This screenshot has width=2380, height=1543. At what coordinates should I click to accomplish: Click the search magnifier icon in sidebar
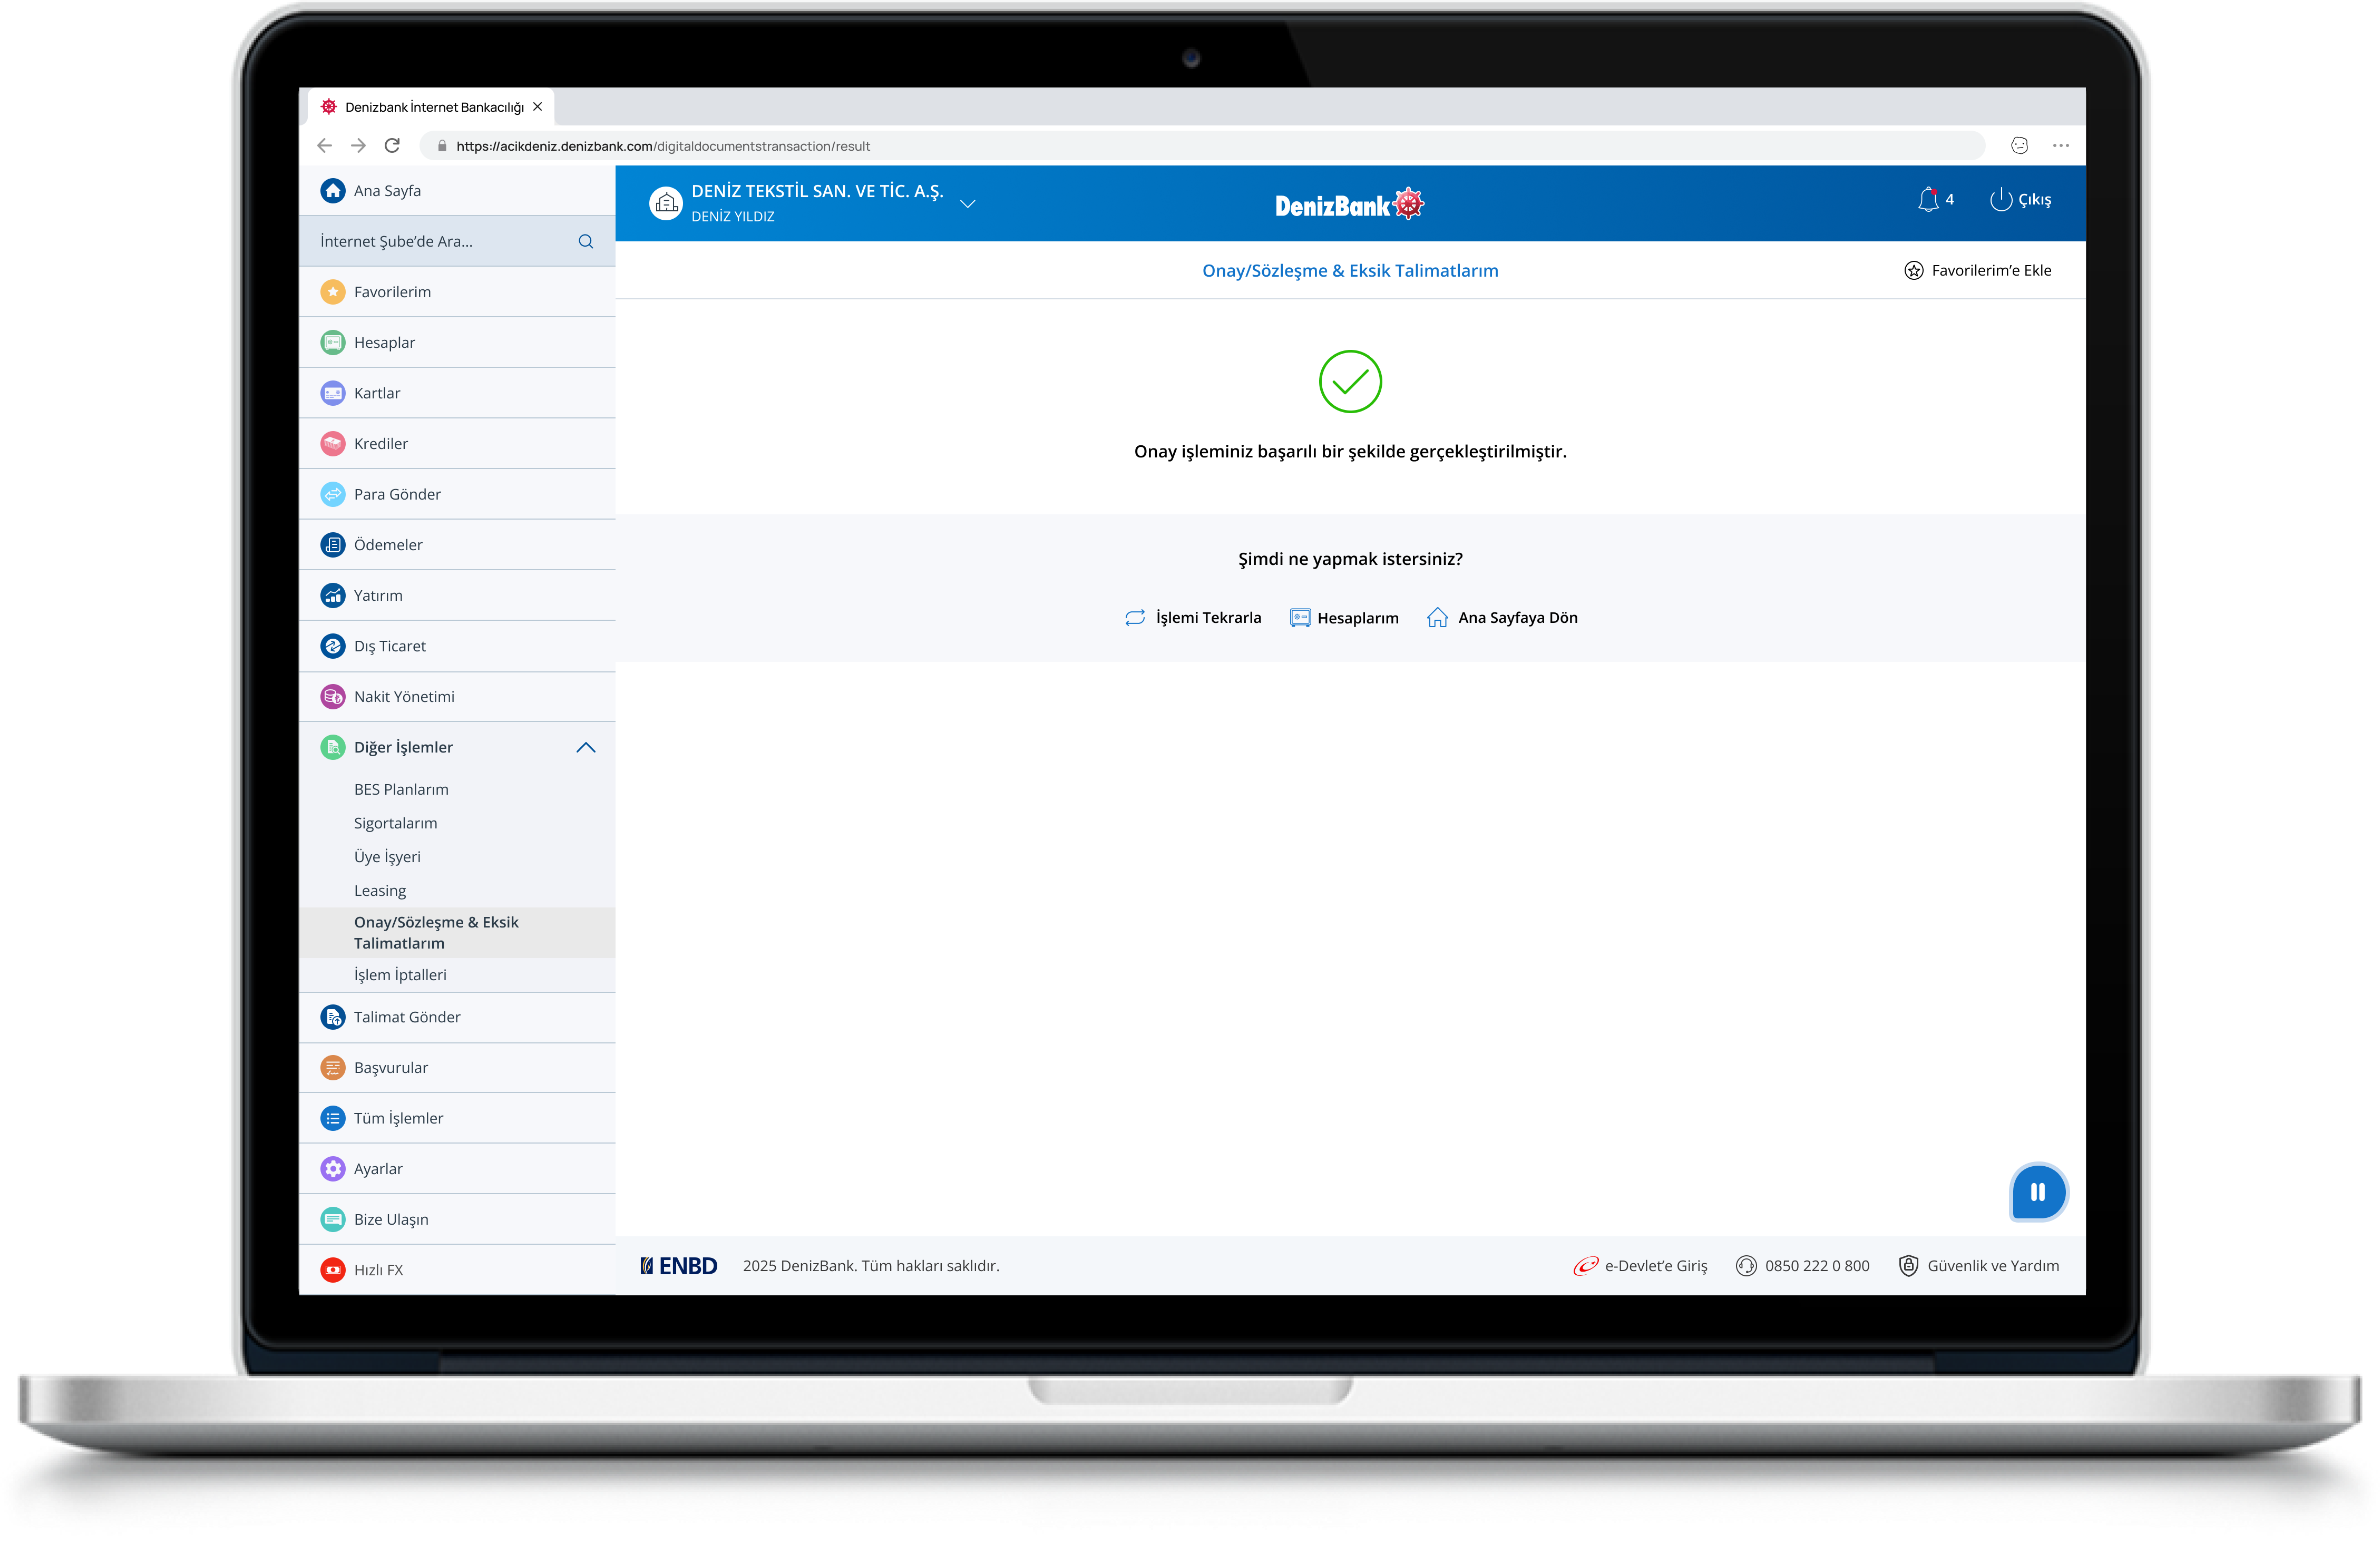pyautogui.click(x=586, y=241)
